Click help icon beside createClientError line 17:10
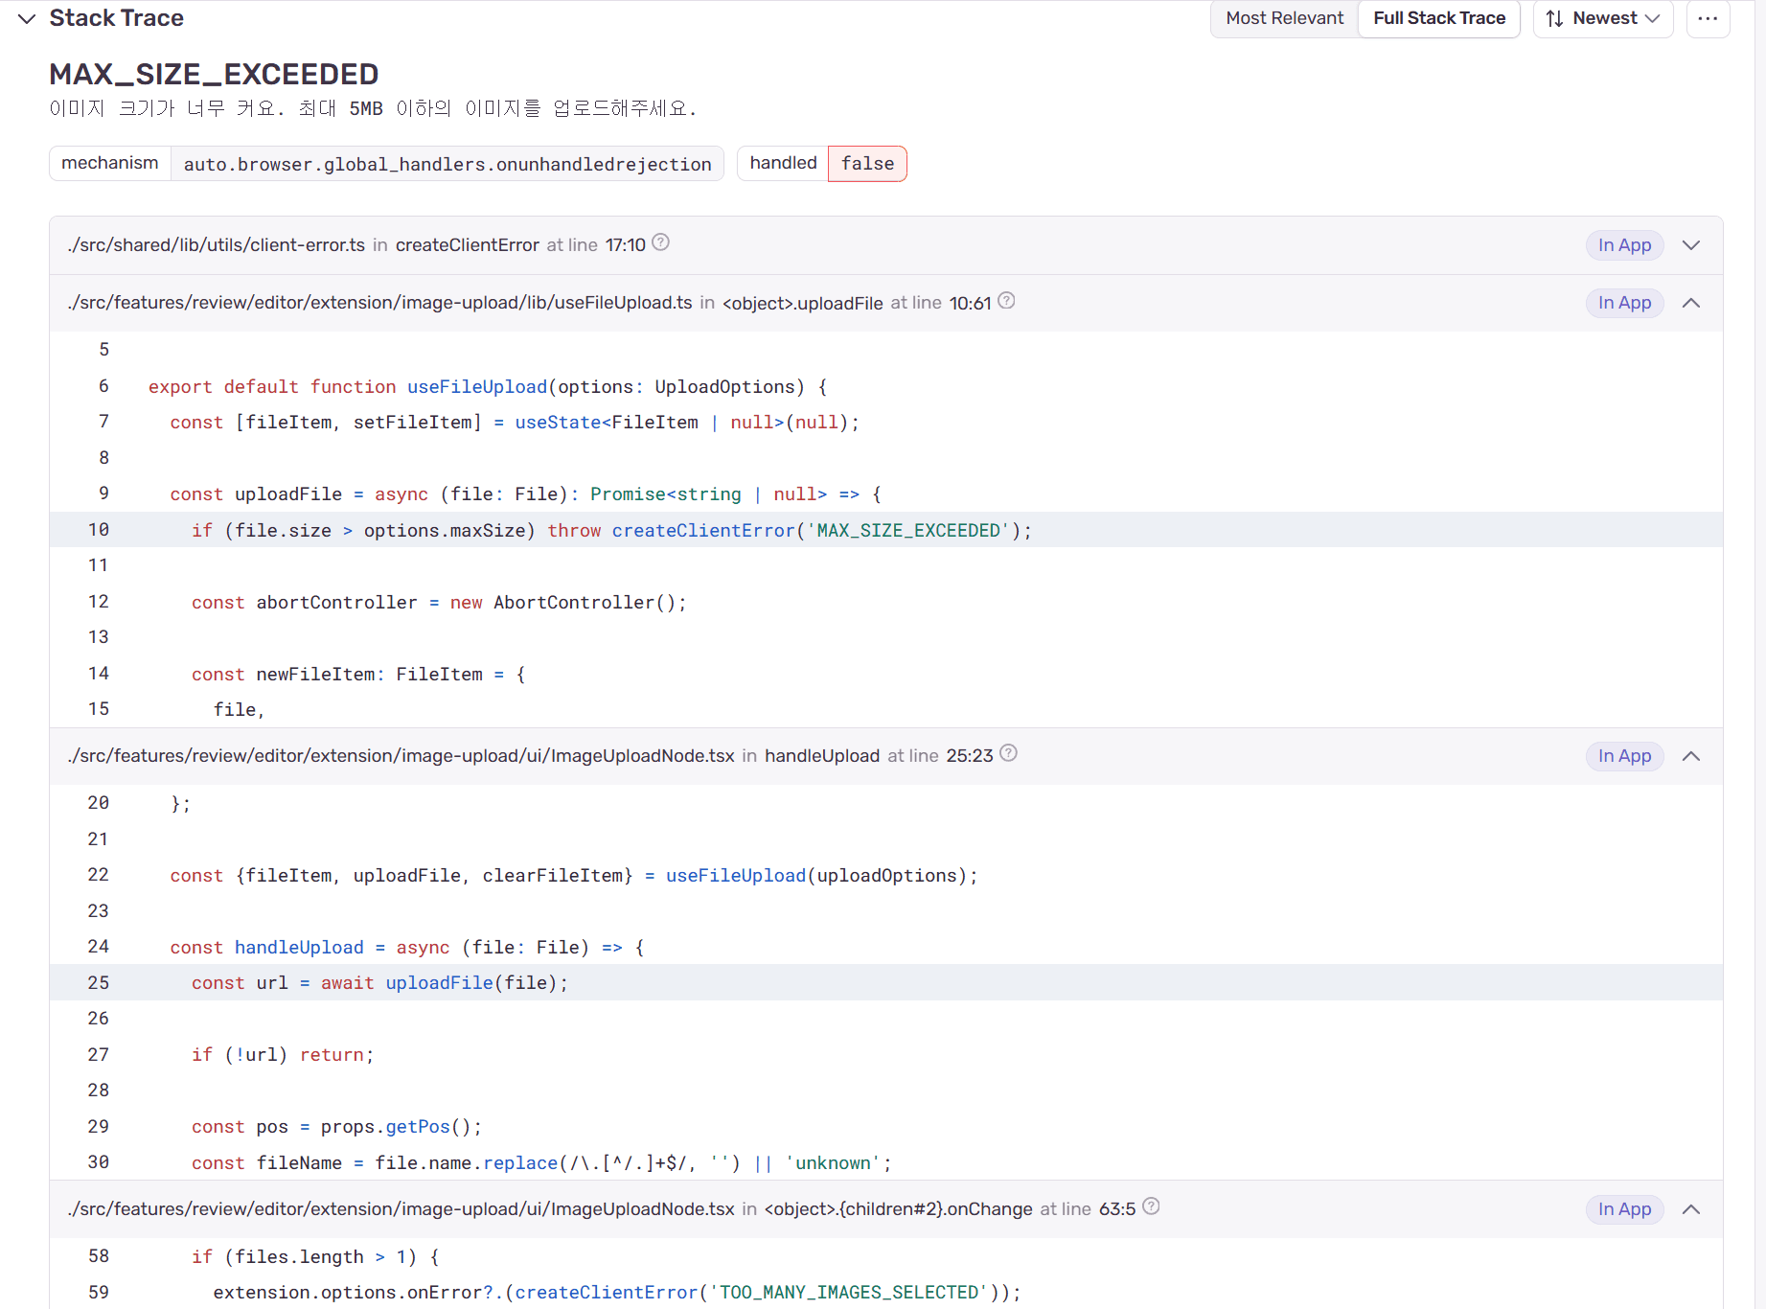Image resolution: width=1766 pixels, height=1309 pixels. point(660,242)
